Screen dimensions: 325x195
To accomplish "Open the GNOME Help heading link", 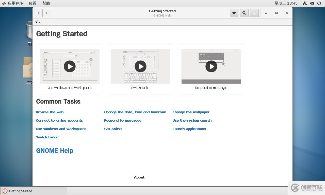I will (x=55, y=151).
